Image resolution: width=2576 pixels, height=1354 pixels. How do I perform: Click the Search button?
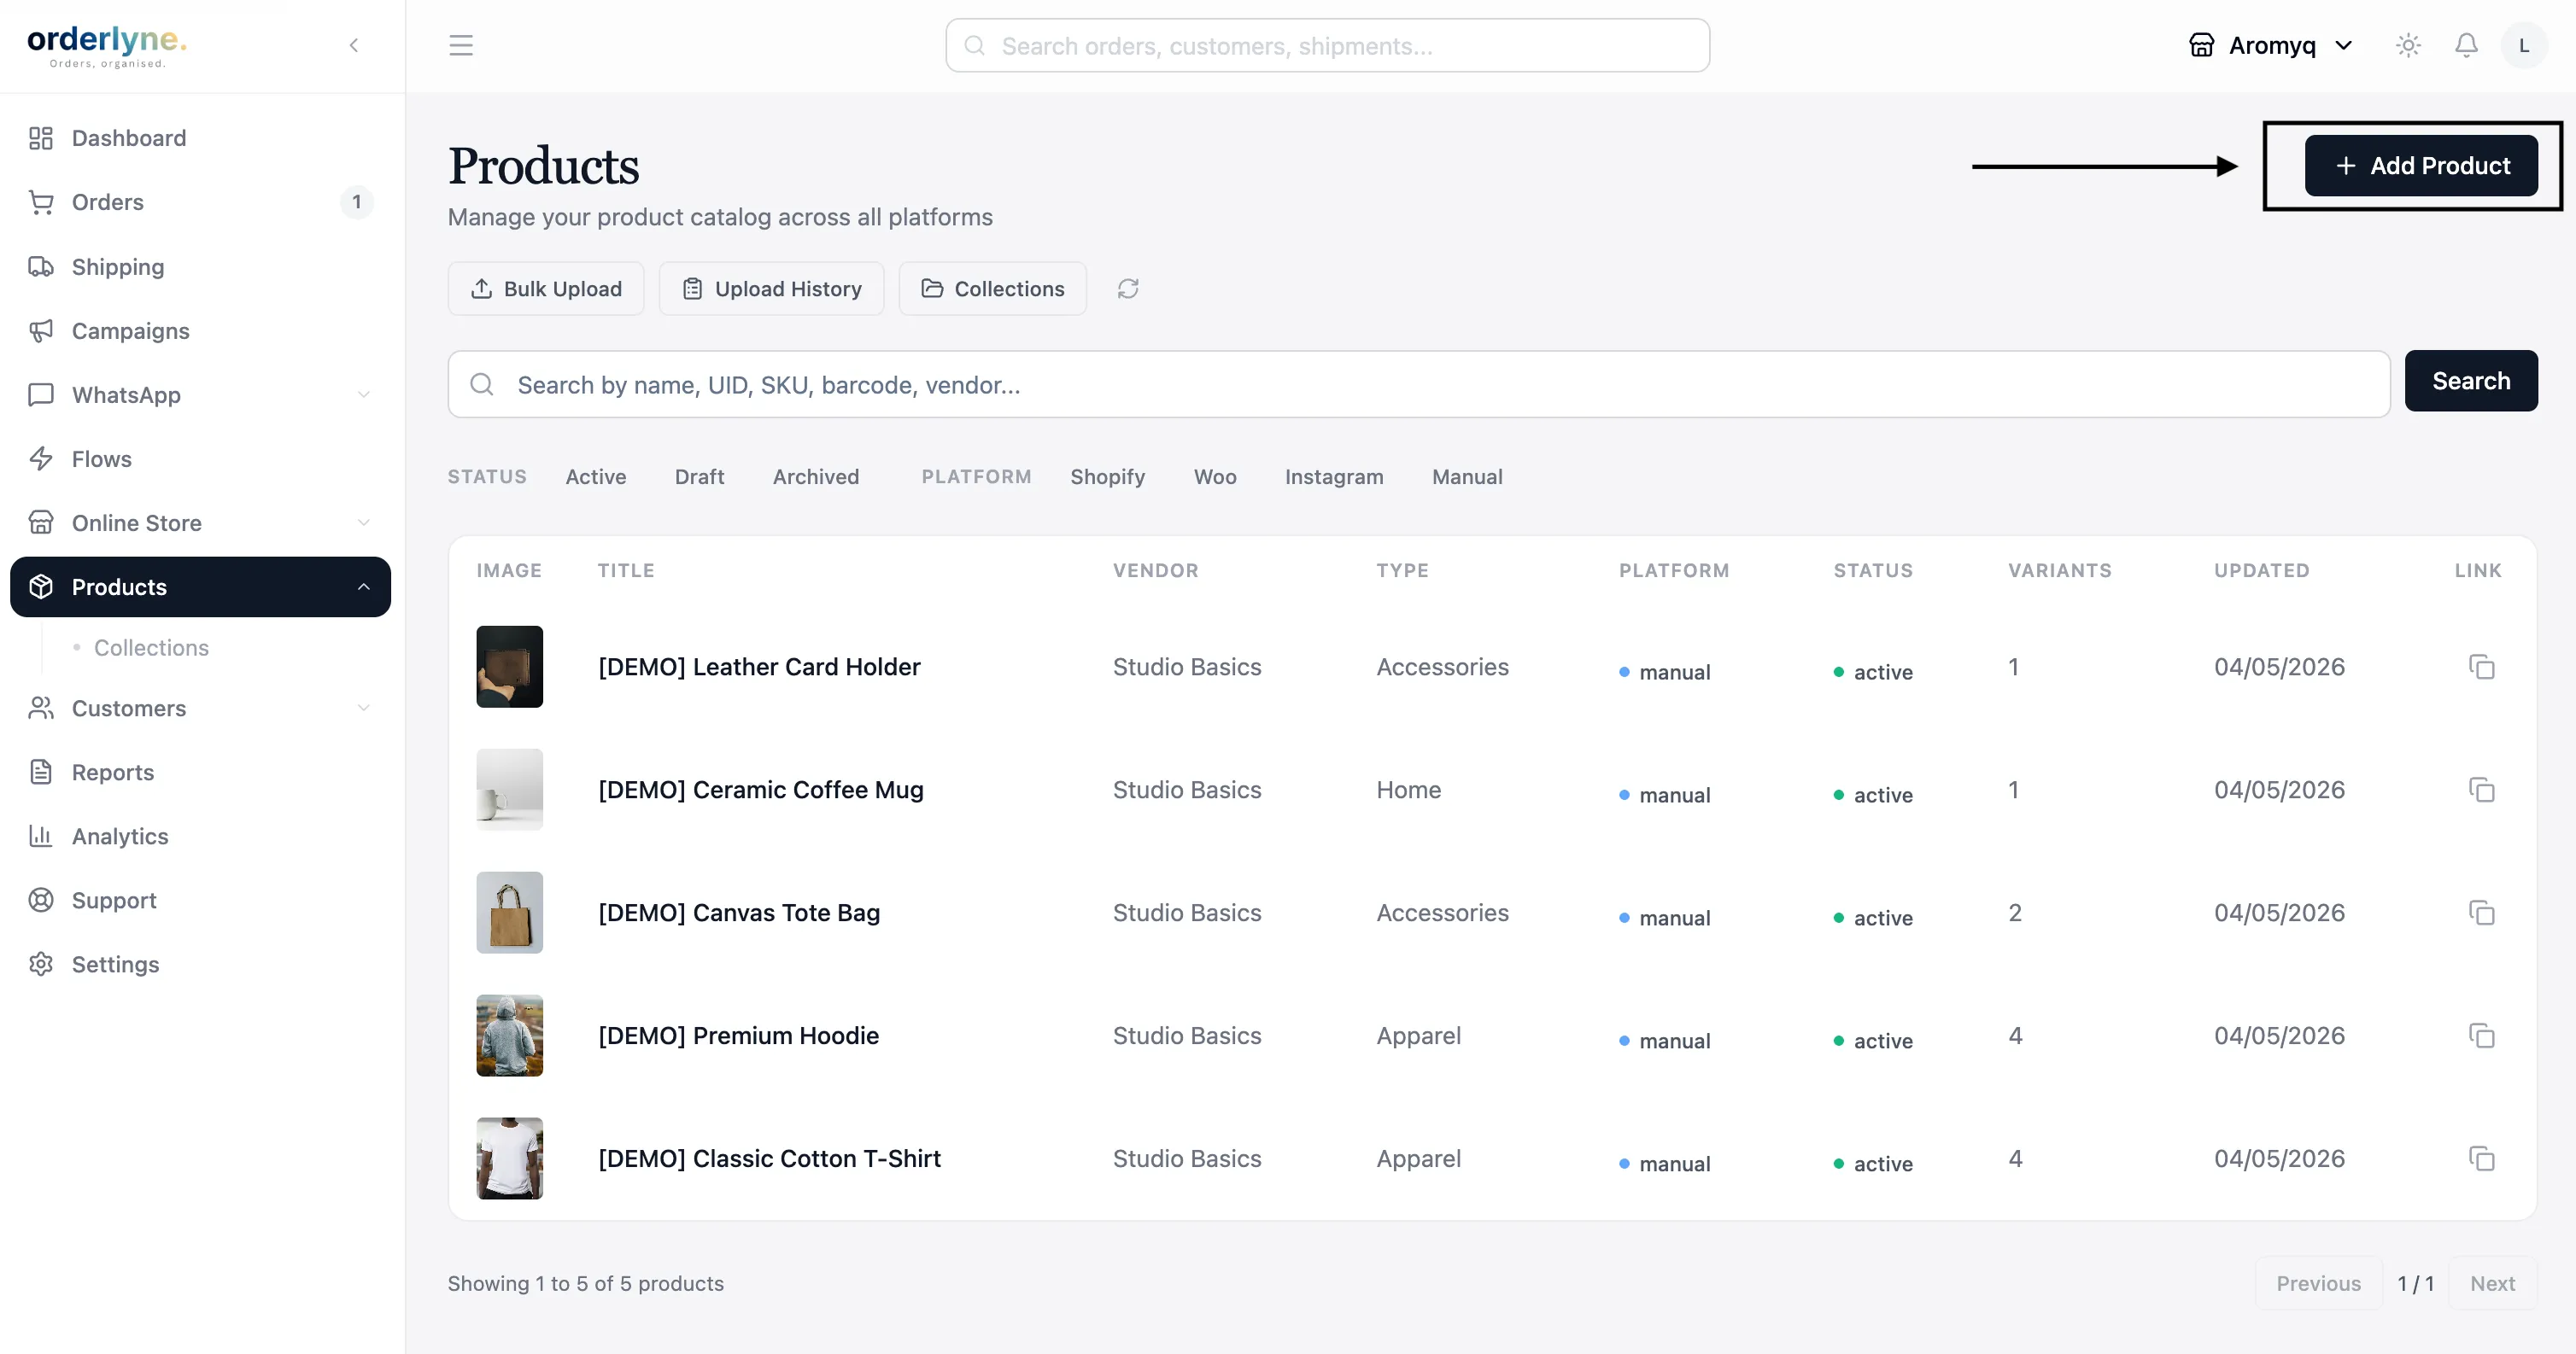2471,381
